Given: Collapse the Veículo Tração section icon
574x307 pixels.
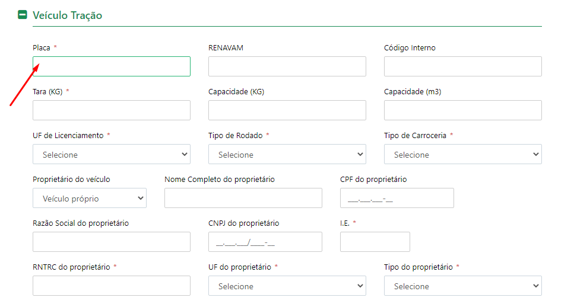Looking at the screenshot, I should (x=23, y=15).
